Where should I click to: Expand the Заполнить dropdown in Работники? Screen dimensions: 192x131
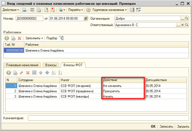pos(34,38)
